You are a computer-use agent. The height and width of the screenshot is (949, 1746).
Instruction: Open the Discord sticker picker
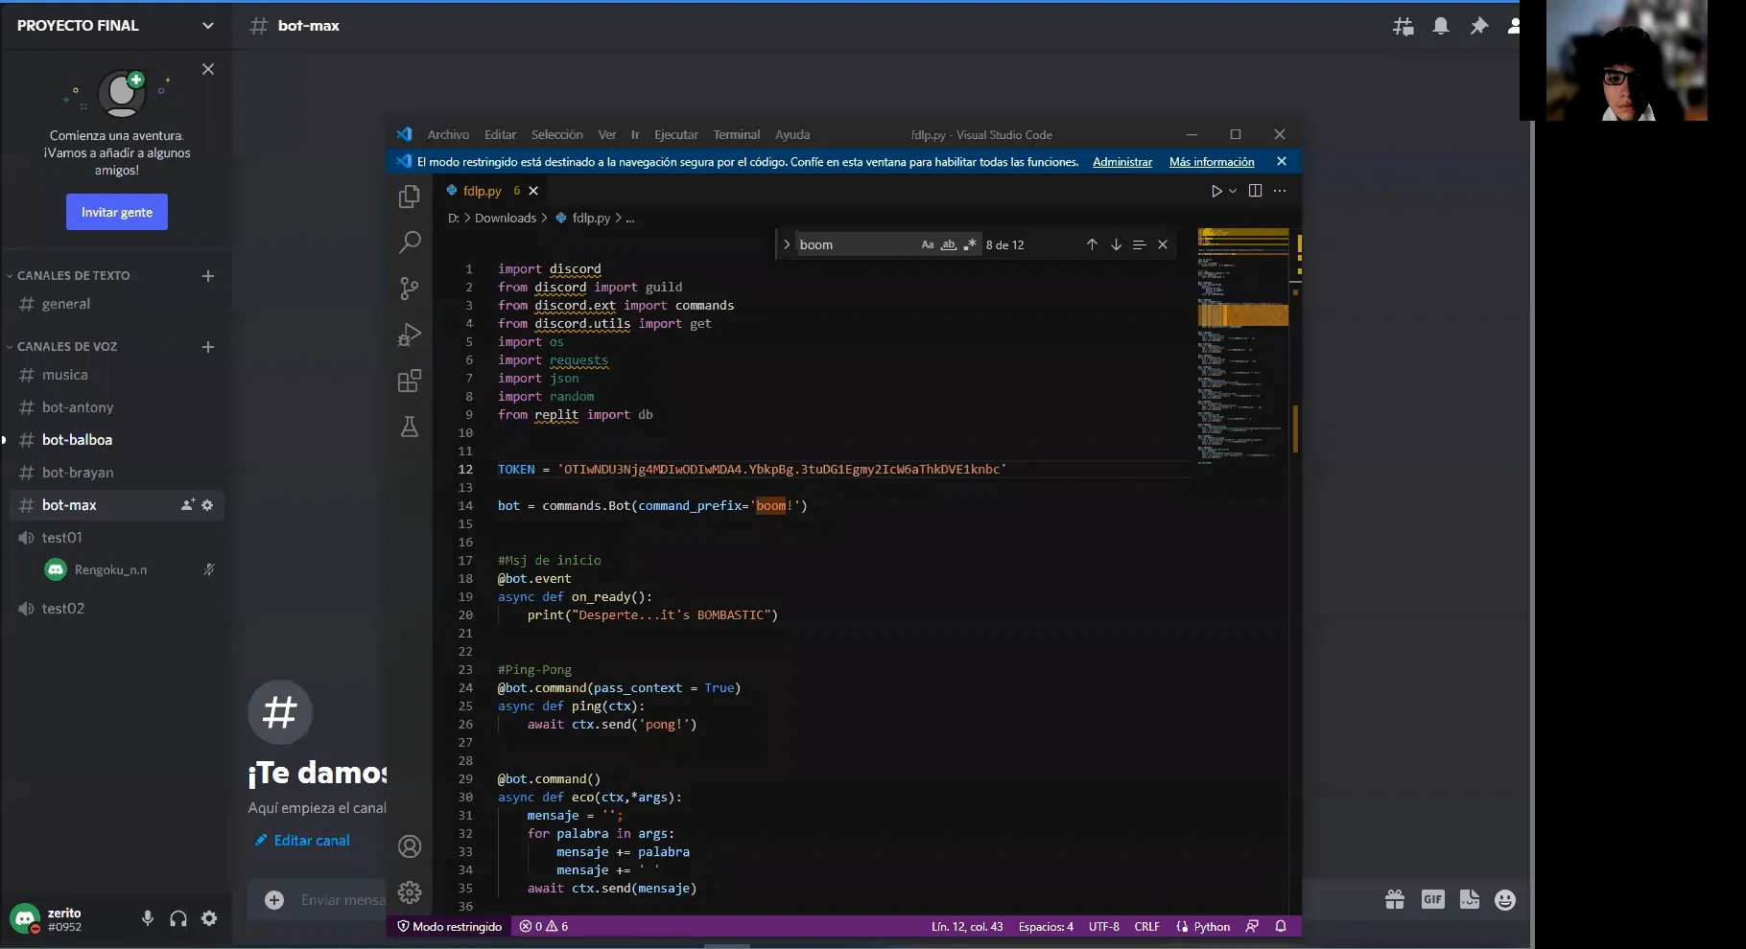click(1470, 899)
